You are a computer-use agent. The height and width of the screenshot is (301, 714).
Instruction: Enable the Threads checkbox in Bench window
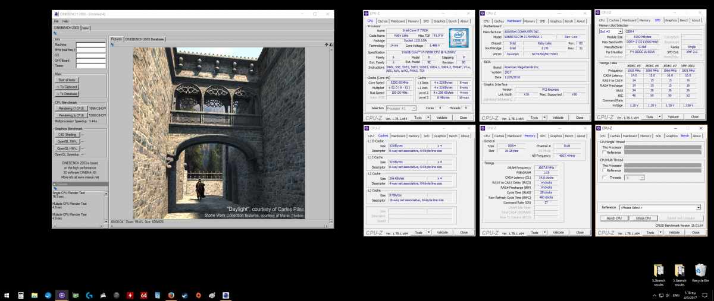coord(604,177)
